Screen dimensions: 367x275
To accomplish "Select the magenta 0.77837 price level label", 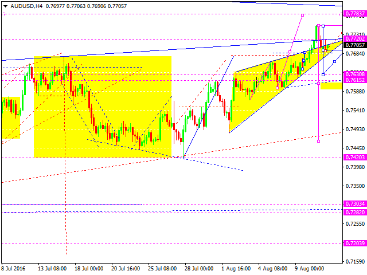I will pyautogui.click(x=355, y=14).
